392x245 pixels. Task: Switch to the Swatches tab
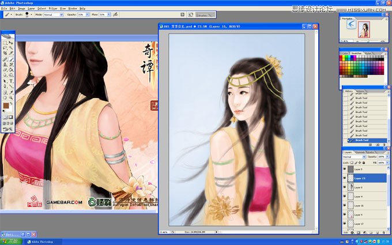(x=356, y=53)
